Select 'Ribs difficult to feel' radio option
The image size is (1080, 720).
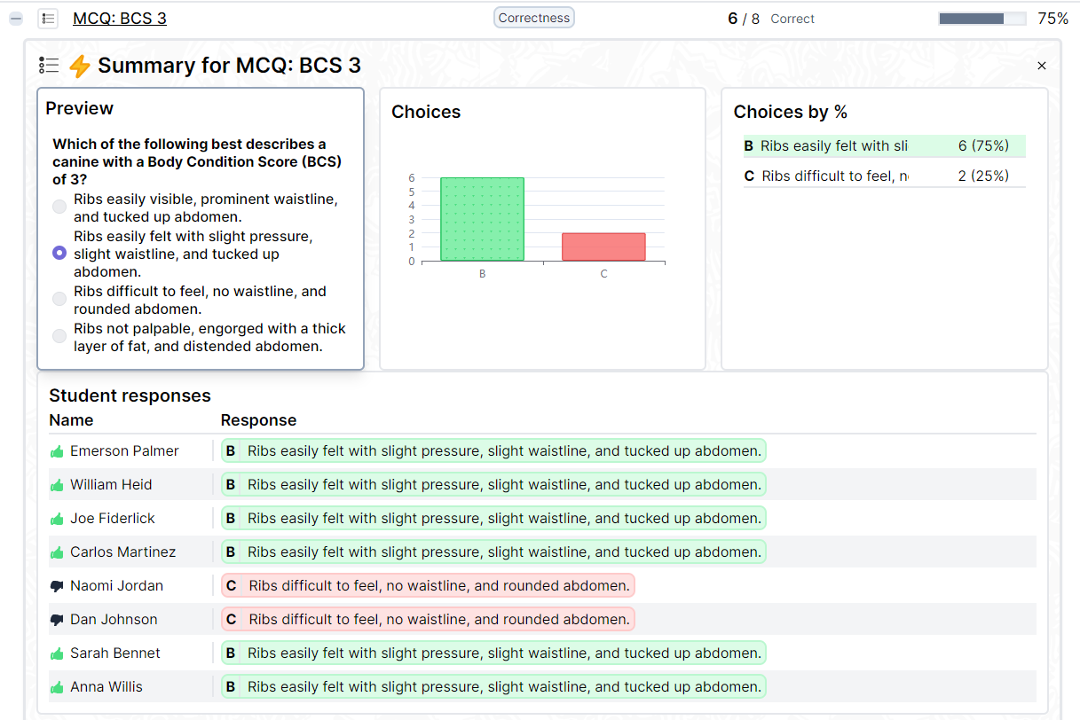coord(59,299)
